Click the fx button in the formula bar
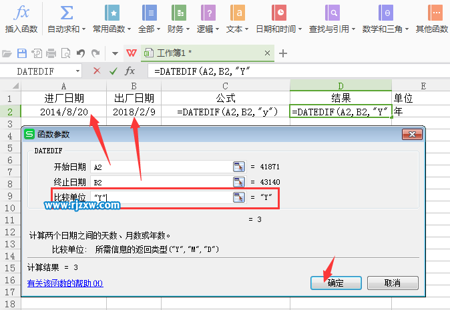Image resolution: width=450 pixels, height=310 pixels. (130, 71)
